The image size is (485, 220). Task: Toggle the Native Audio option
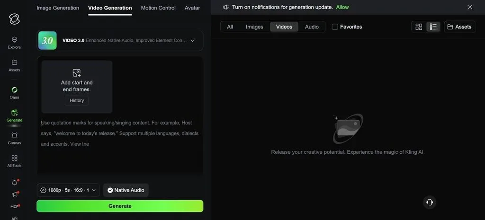coord(126,190)
